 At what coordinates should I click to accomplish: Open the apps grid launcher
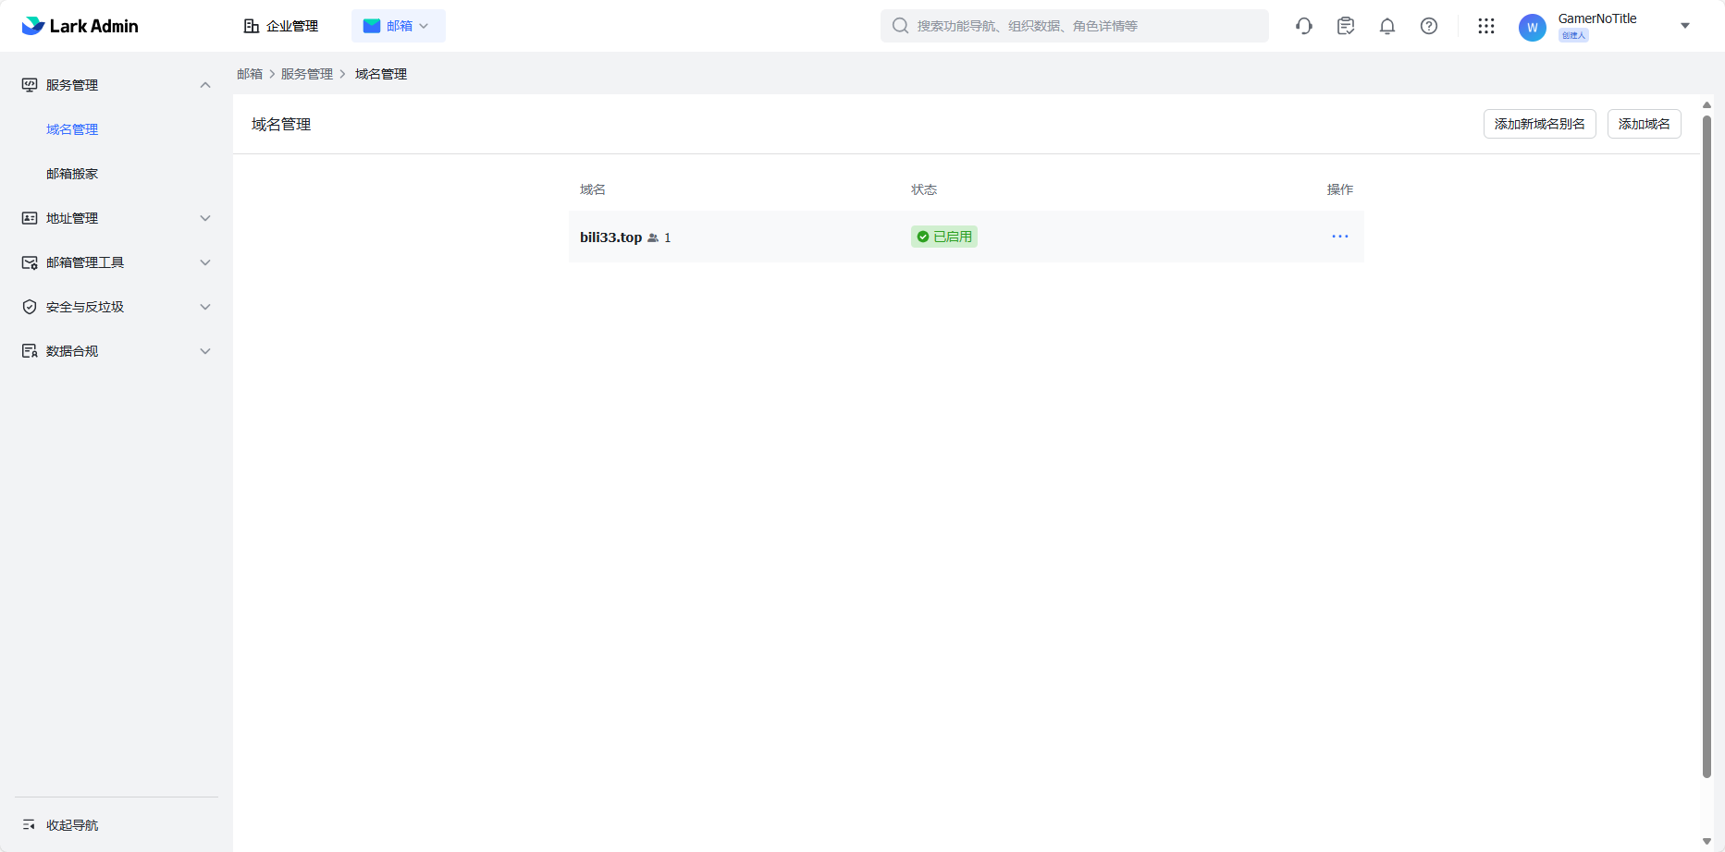1486,26
